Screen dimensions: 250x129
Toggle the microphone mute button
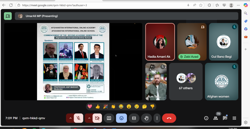tap(78, 118)
